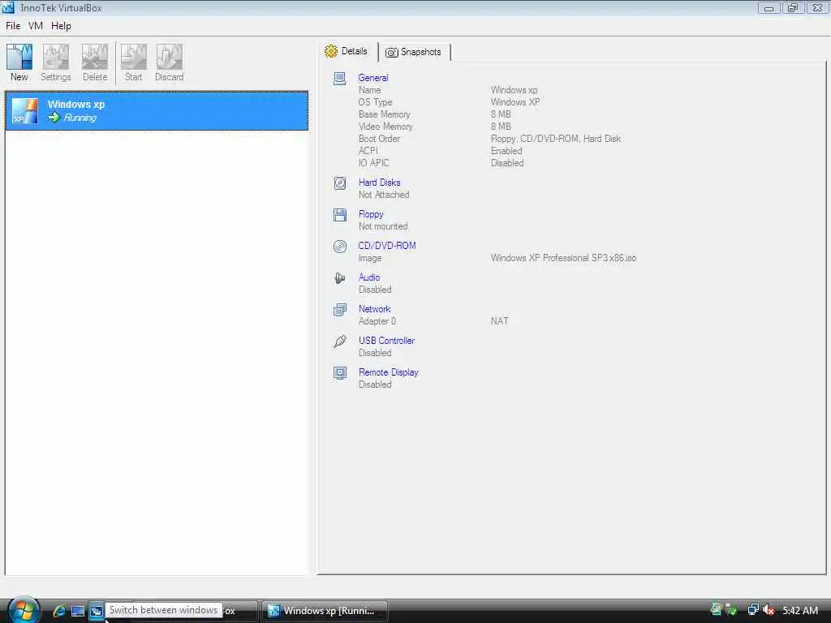
Task: Open the Hard Disks link
Action: point(380,183)
